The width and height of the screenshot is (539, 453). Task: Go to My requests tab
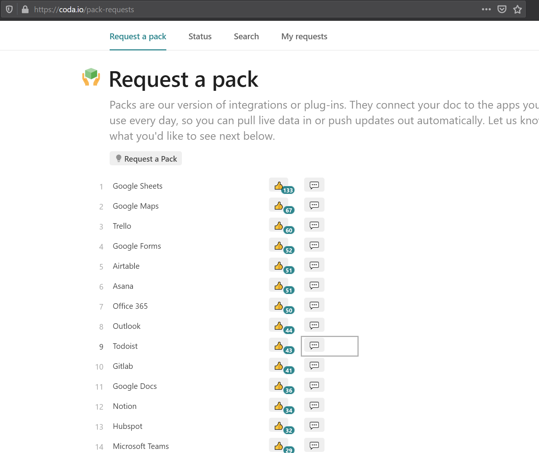pyautogui.click(x=304, y=36)
